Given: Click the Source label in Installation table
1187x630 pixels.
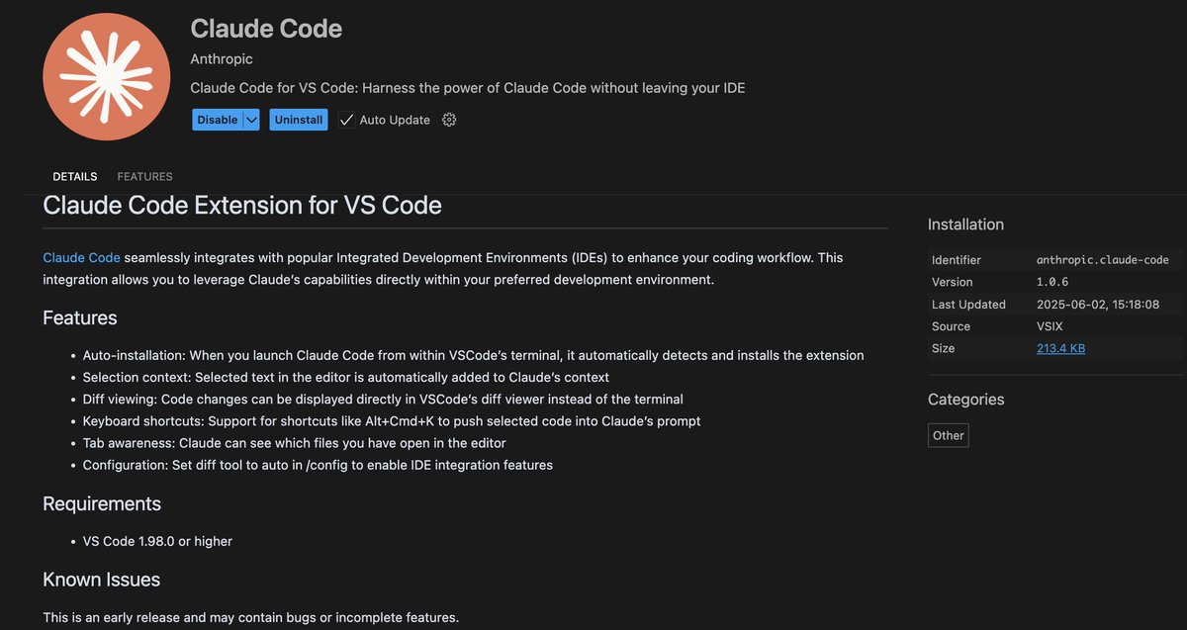Looking at the screenshot, I should 951,326.
